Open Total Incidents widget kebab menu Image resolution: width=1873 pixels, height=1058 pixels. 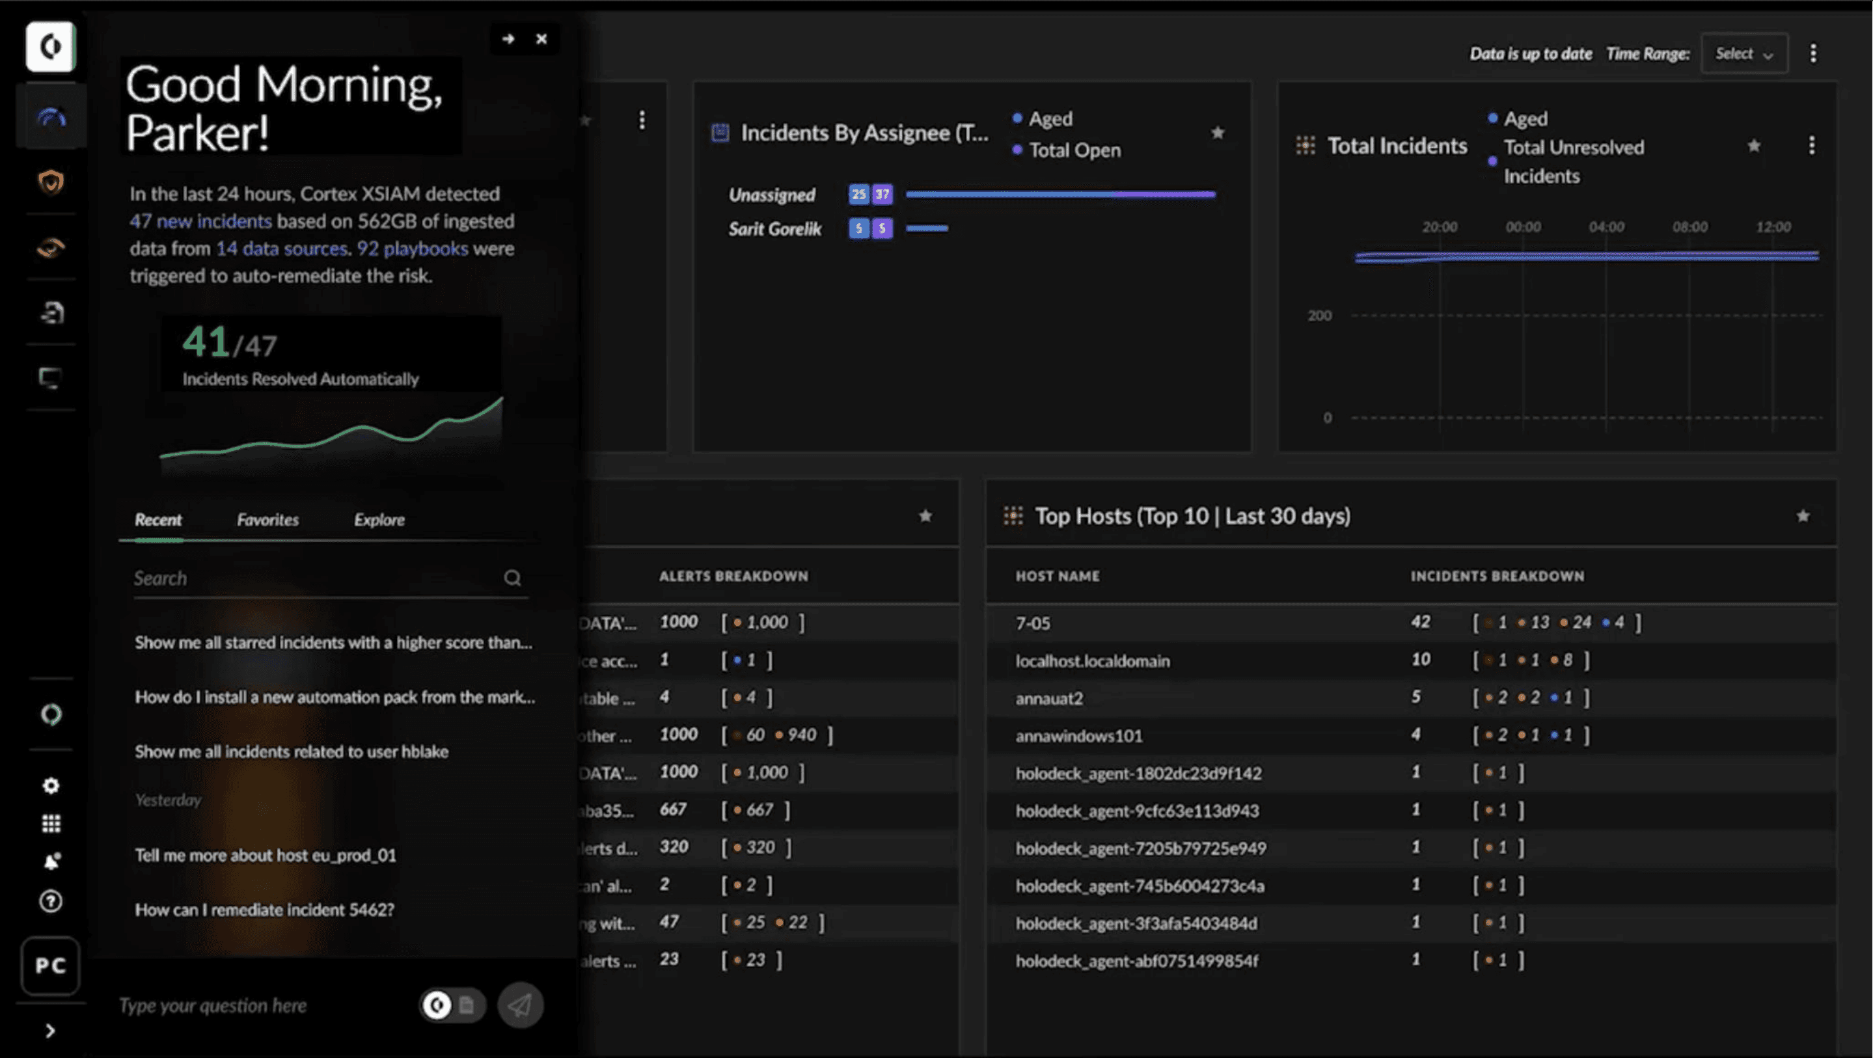[x=1811, y=146]
